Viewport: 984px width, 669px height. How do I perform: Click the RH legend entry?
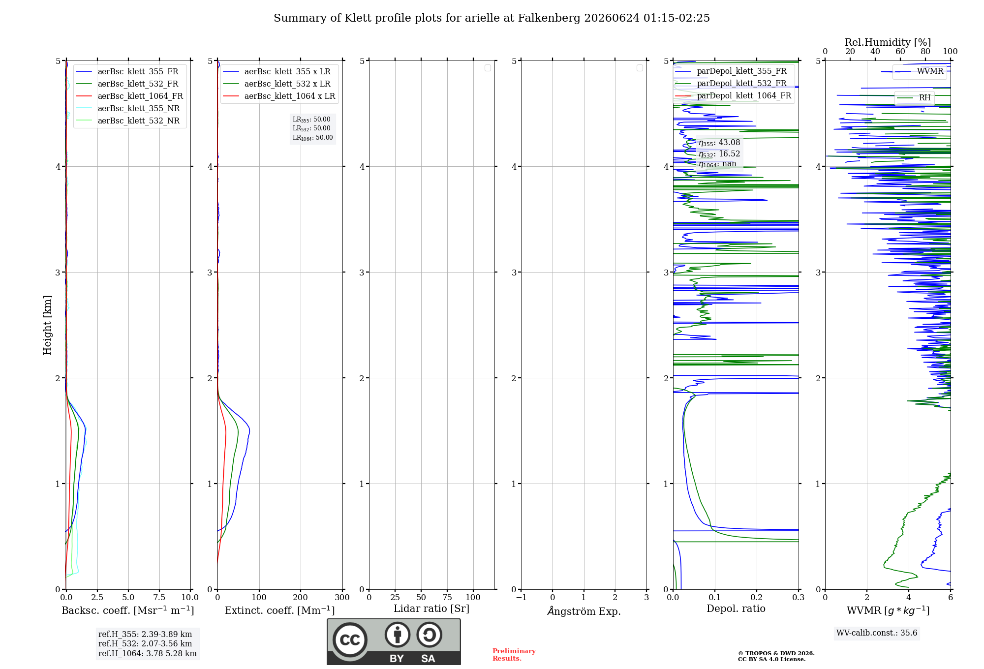[915, 98]
